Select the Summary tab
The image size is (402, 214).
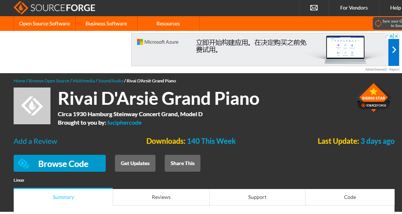pos(63,197)
